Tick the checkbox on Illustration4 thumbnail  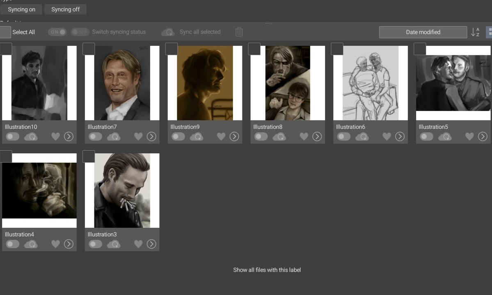pyautogui.click(x=6, y=156)
